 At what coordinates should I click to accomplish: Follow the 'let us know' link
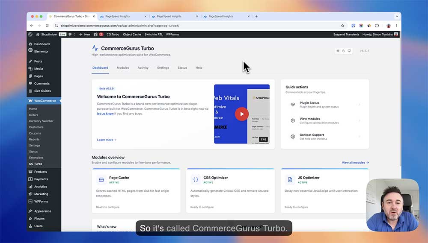pos(105,114)
